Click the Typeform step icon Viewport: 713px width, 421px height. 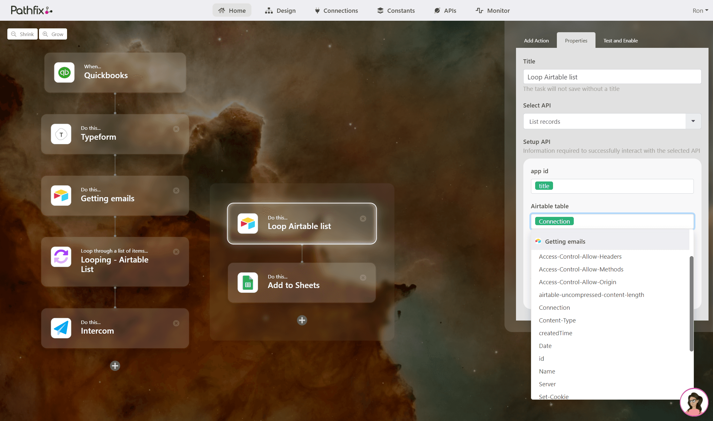(61, 134)
